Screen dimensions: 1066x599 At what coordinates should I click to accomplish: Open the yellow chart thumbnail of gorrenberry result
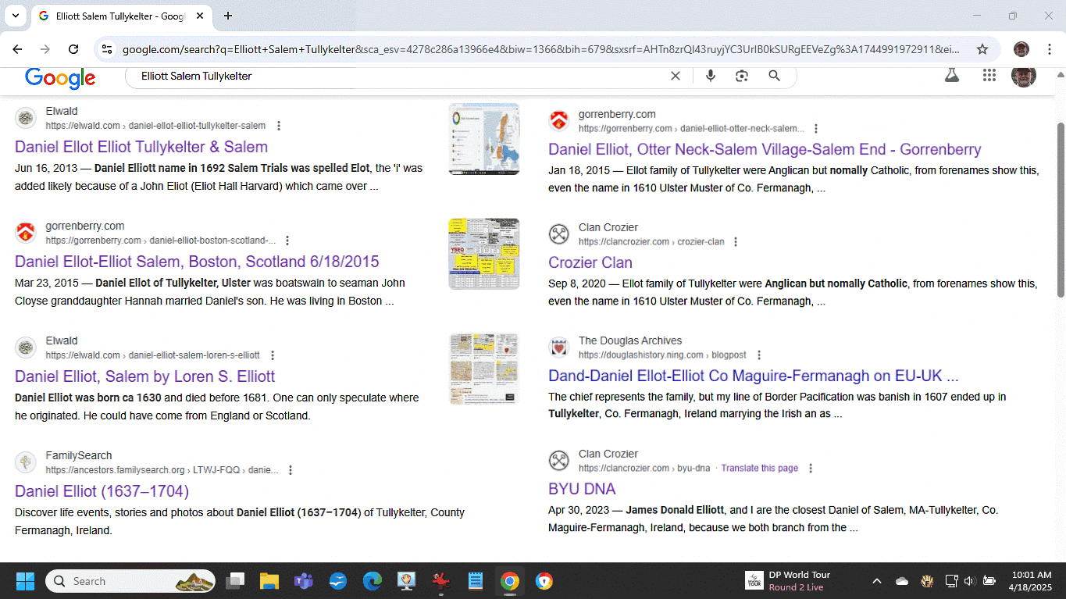[x=484, y=254]
